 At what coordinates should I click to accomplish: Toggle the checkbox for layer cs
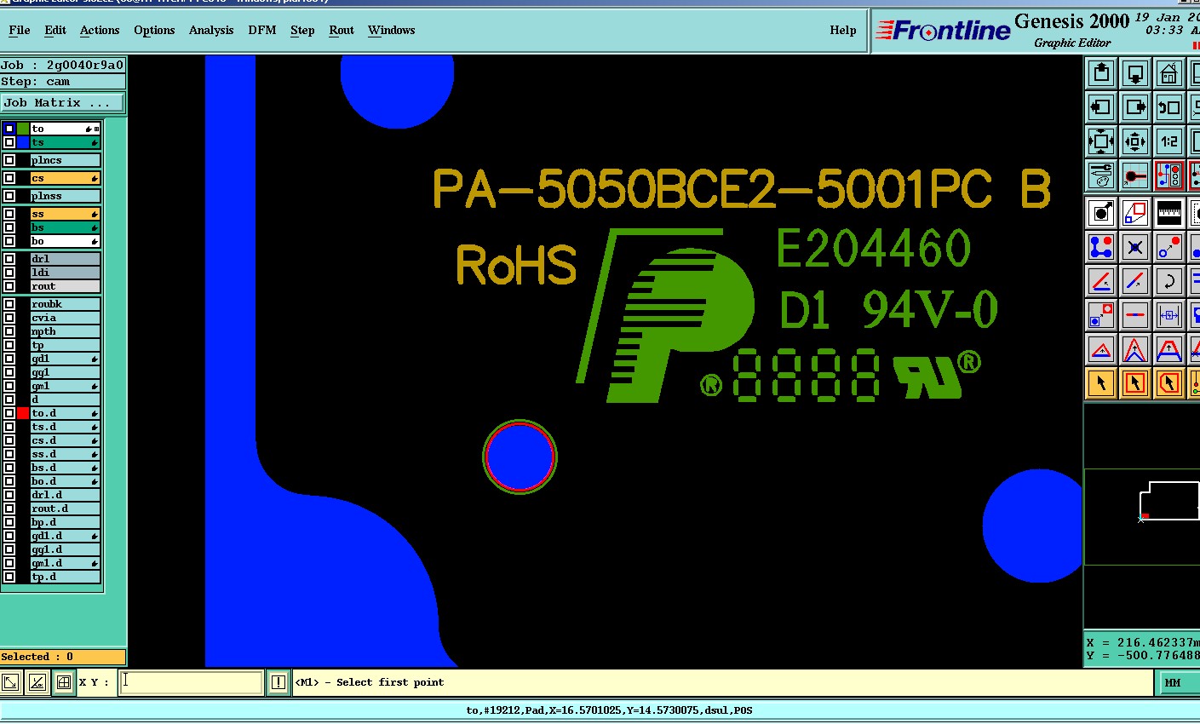pyautogui.click(x=9, y=178)
